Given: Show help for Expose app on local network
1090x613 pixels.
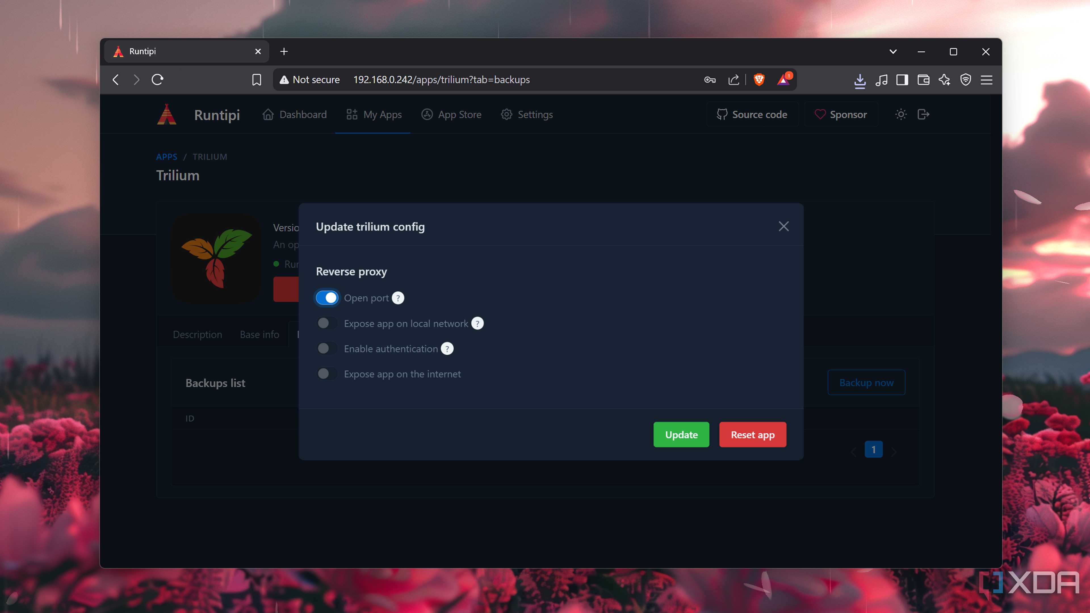Looking at the screenshot, I should tap(477, 323).
